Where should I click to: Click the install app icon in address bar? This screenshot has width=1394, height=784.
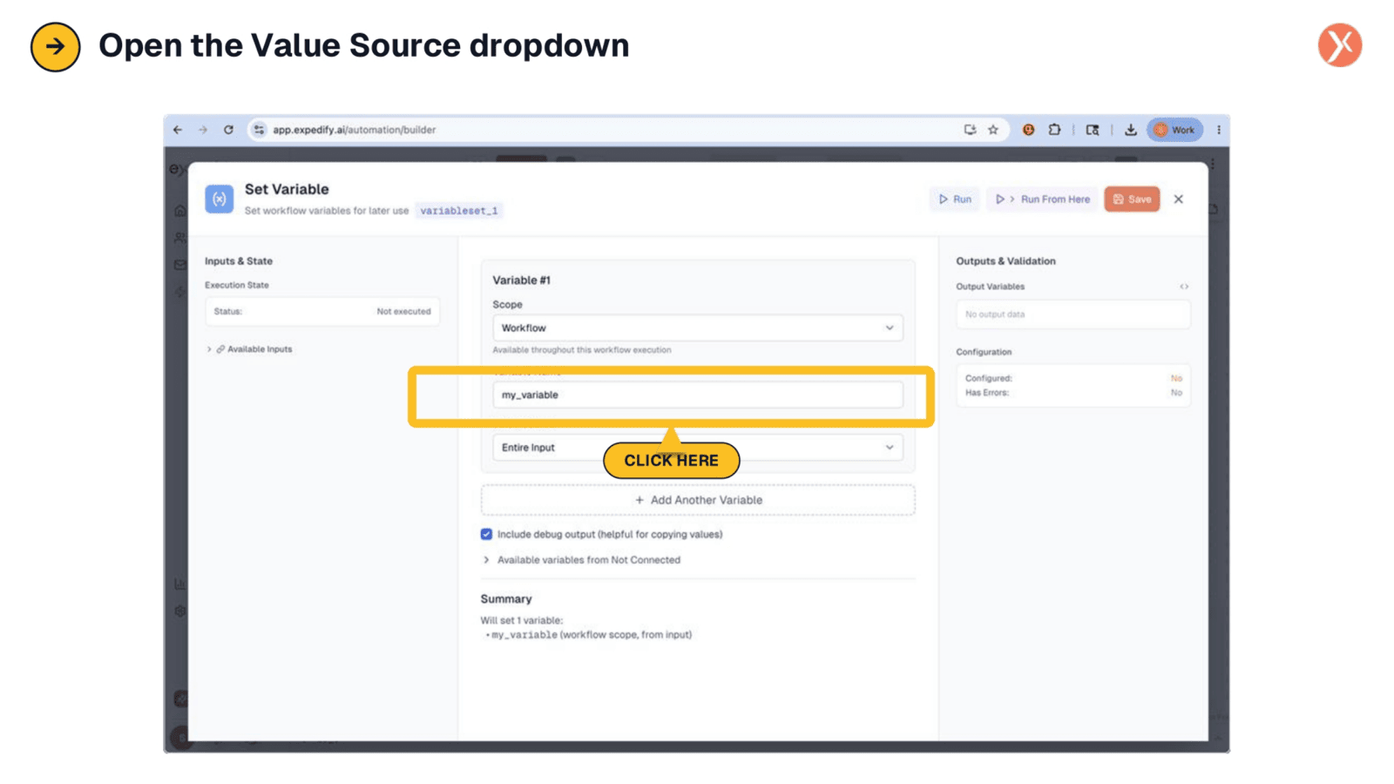(970, 130)
